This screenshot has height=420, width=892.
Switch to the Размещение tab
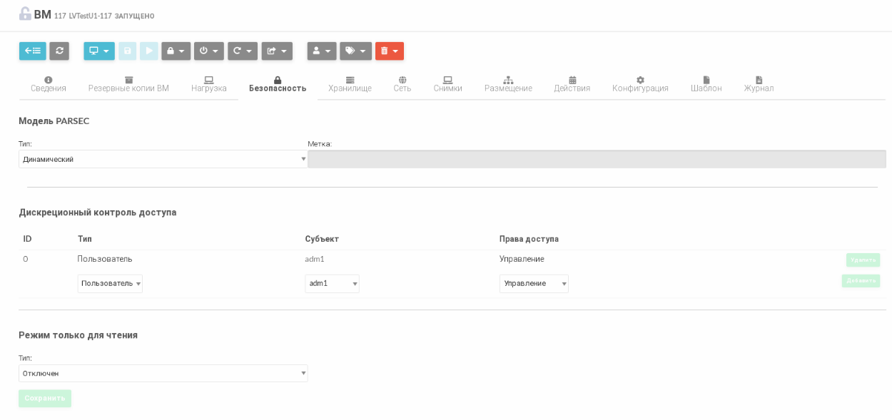coord(508,84)
